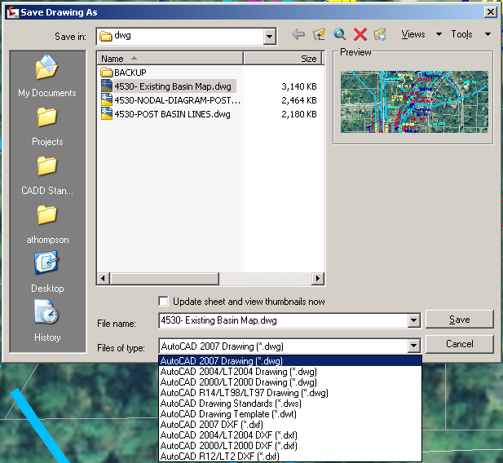Screen dimensions: 503x463
Task: Close the Save Drawing As dialog
Action: [491, 12]
